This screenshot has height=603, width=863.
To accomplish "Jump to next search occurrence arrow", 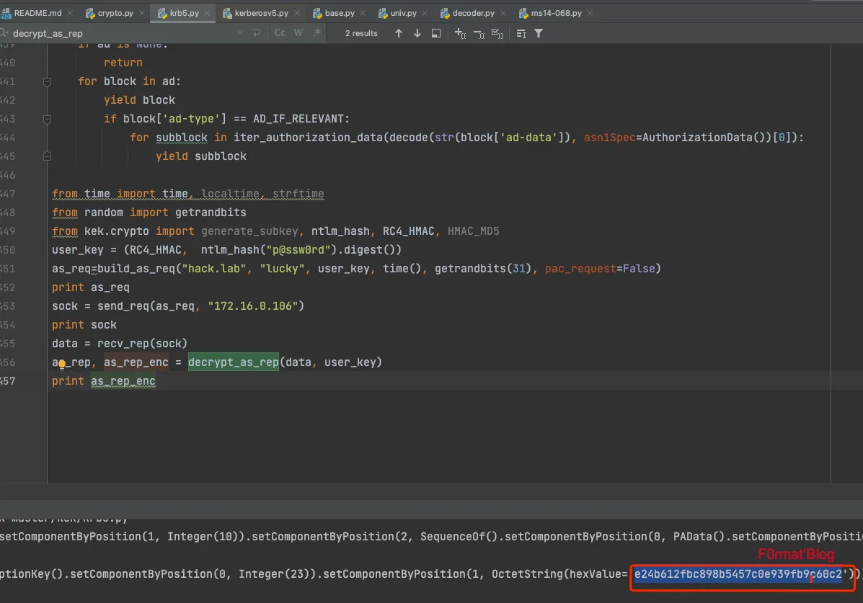I will coord(417,33).
